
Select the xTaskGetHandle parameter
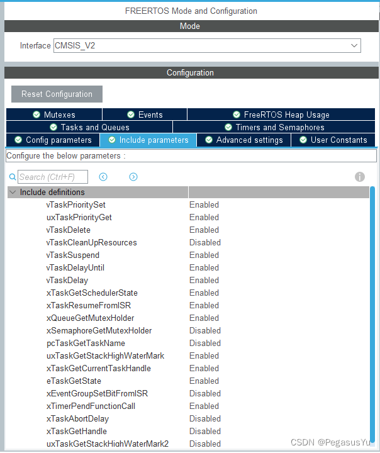[77, 431]
